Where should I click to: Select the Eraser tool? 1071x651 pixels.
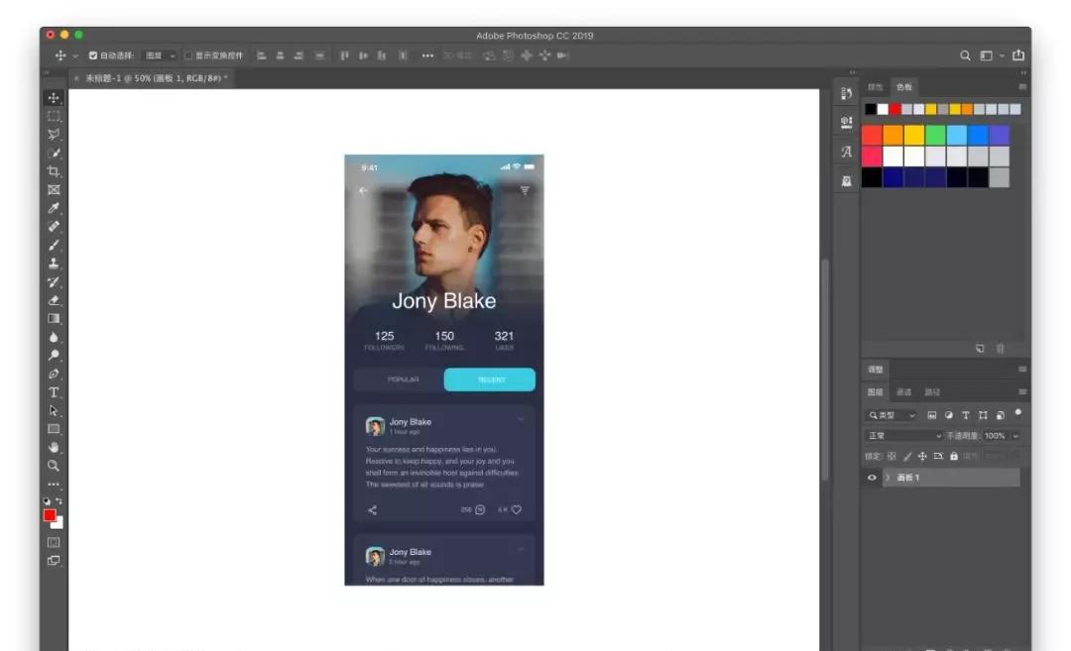(x=54, y=300)
